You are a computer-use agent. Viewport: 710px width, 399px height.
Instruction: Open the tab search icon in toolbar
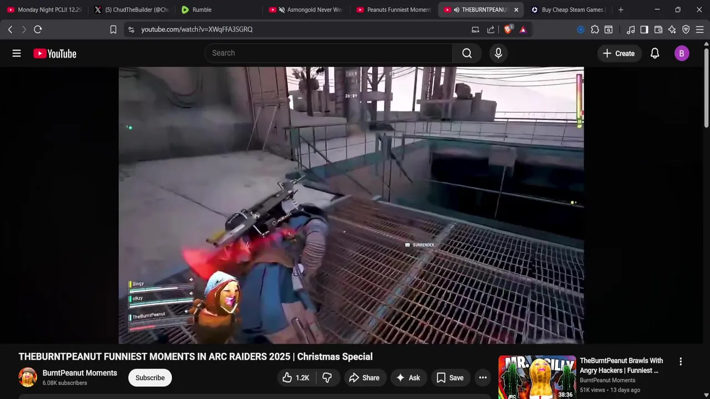pyautogui.click(x=608, y=29)
